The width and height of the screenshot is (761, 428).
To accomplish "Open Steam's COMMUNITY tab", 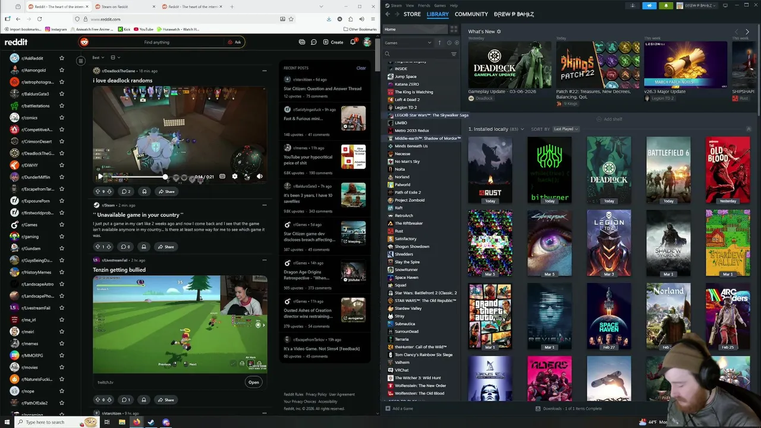I will click(x=471, y=14).
